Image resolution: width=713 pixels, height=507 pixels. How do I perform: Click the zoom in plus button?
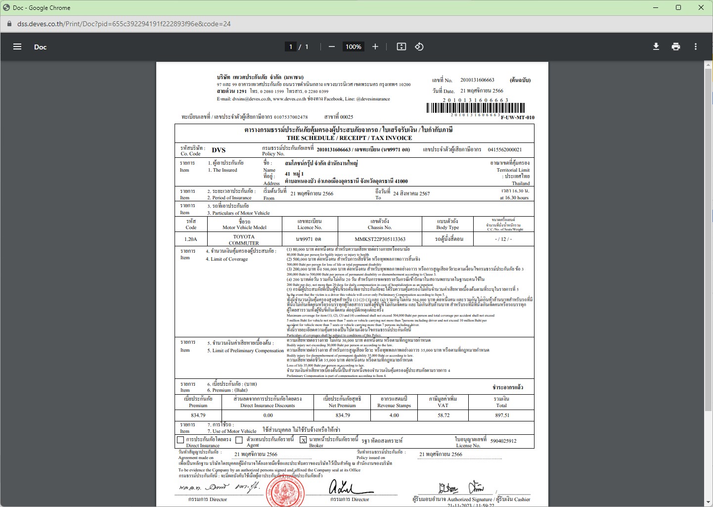coord(375,46)
